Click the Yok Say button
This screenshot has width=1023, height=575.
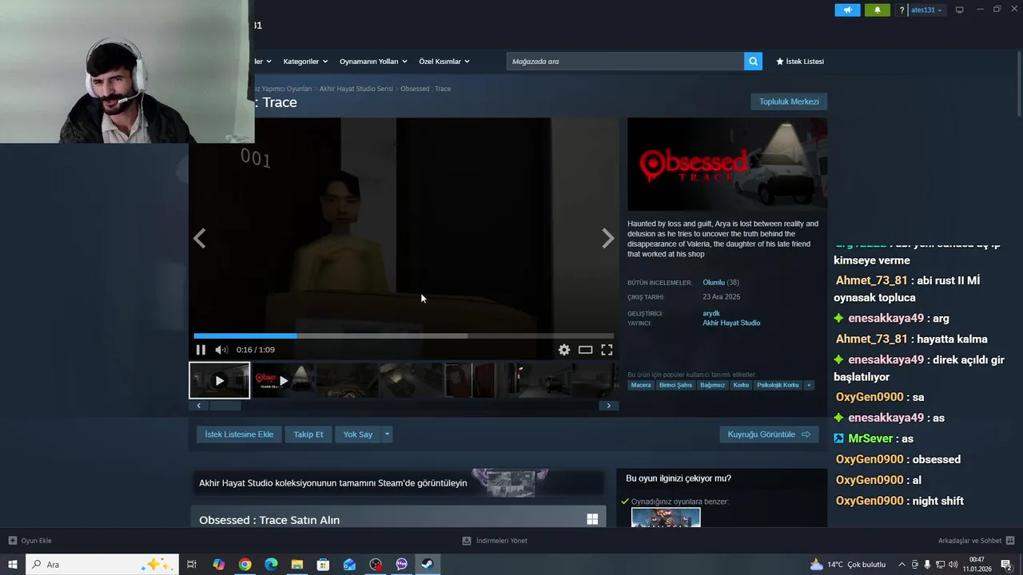(x=358, y=434)
